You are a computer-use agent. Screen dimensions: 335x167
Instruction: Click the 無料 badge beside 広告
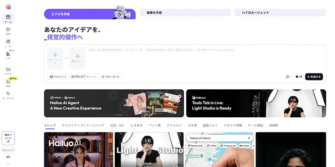[121, 126]
